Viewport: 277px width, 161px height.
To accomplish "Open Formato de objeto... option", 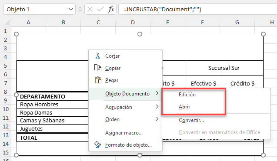I will (125, 145).
